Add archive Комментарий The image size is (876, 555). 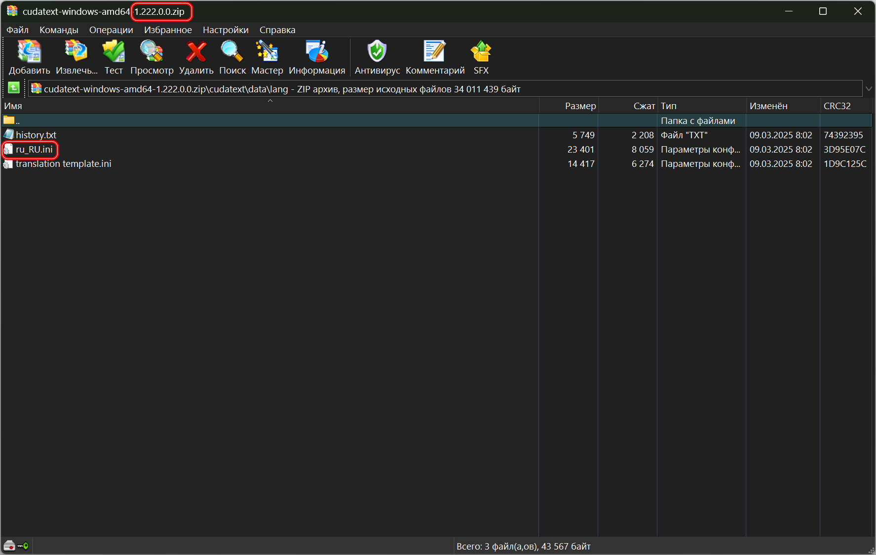[x=435, y=57]
